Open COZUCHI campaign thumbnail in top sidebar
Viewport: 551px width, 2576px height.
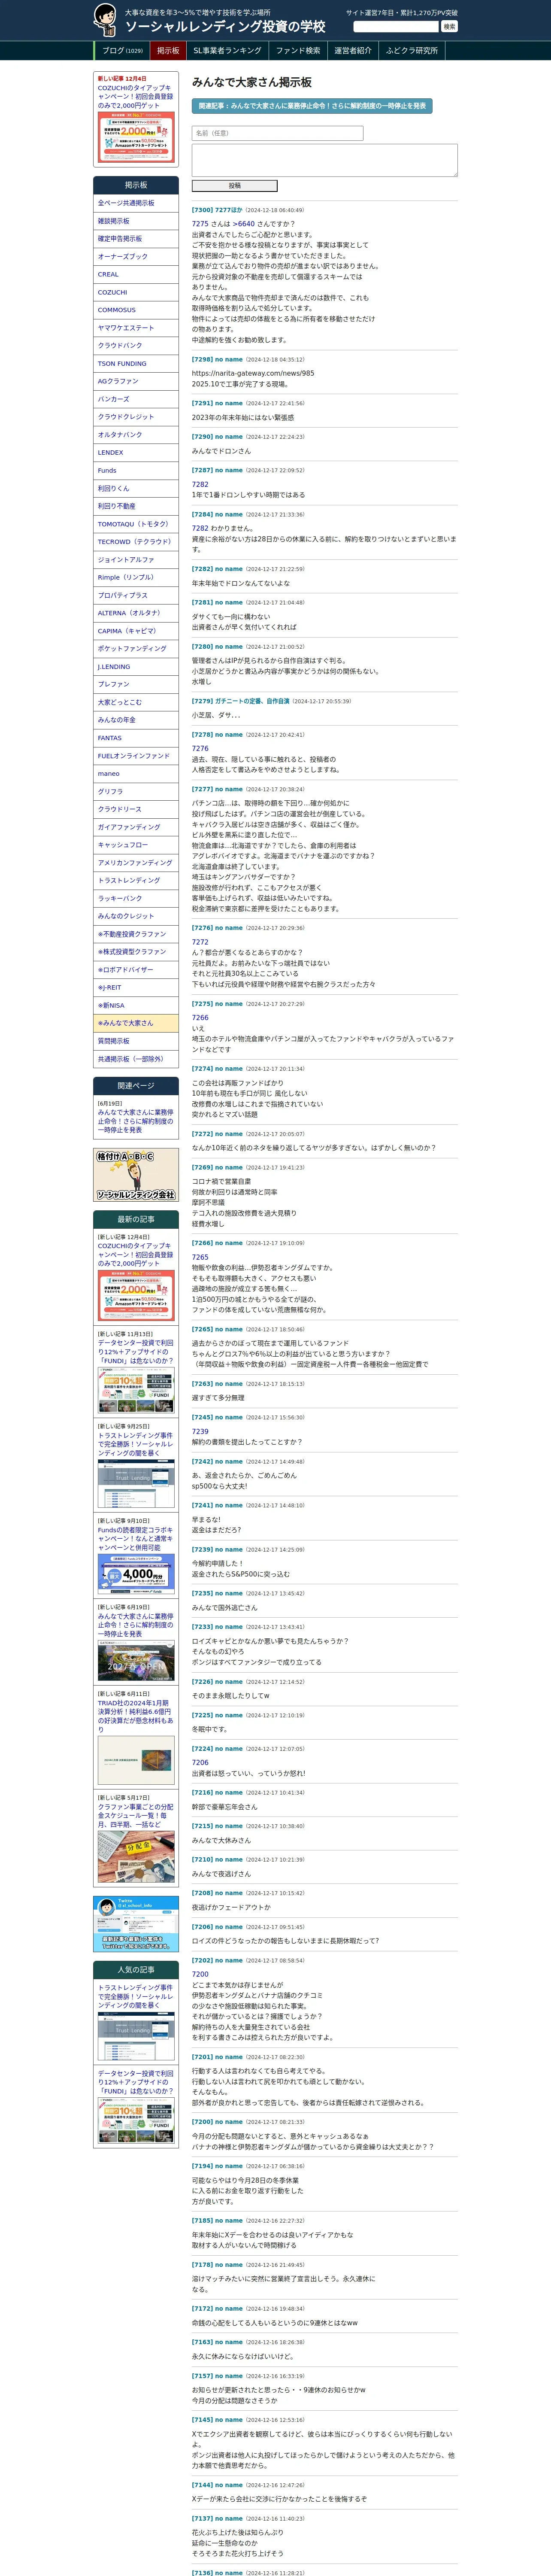pyautogui.click(x=136, y=138)
